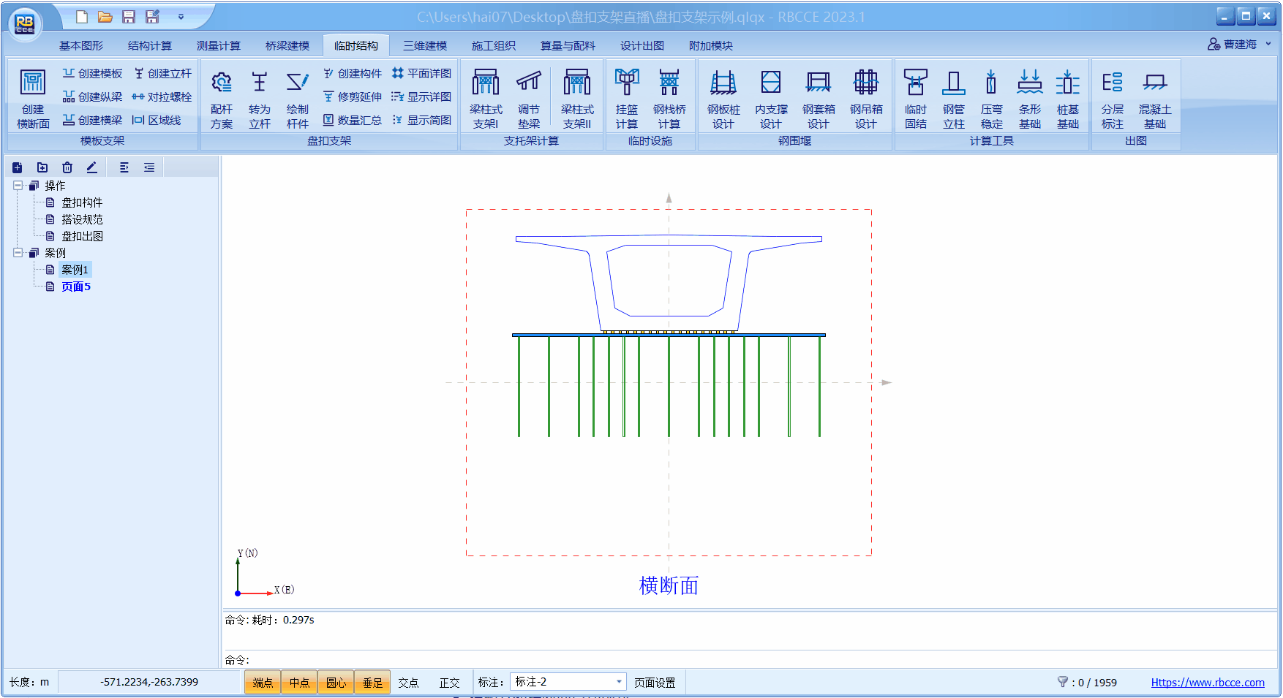The image size is (1283, 698).
Task: Click the 页面设置 button
Action: point(655,683)
